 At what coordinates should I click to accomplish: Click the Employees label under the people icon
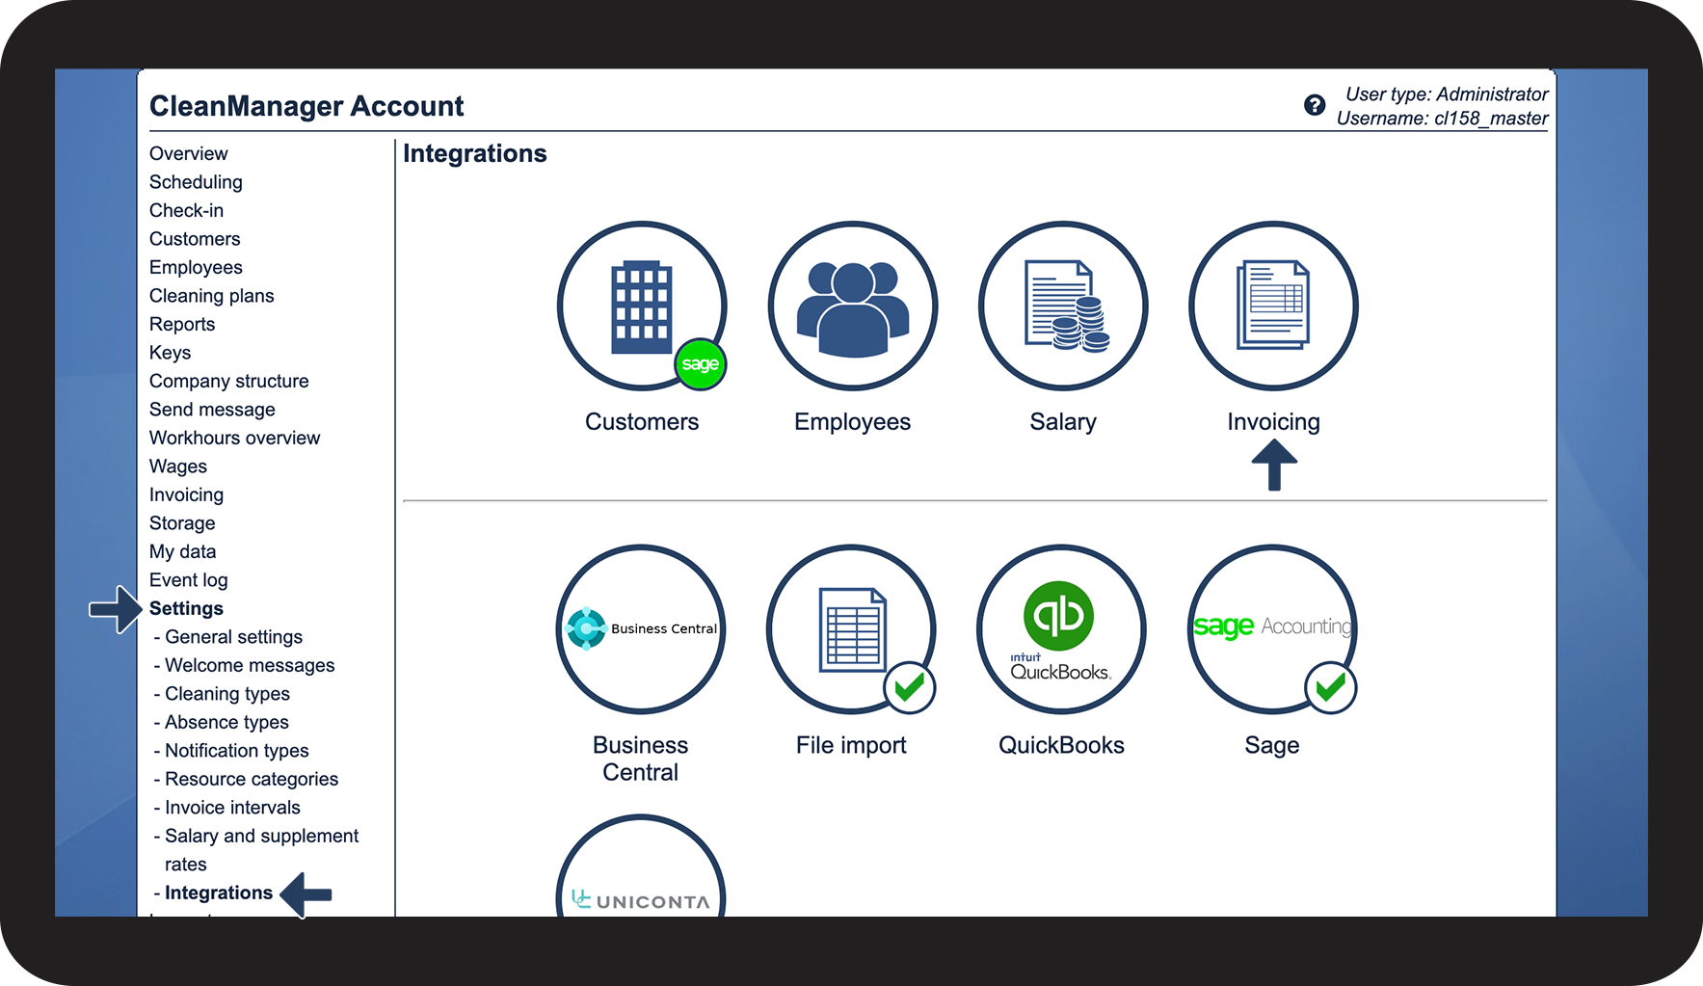pos(852,422)
